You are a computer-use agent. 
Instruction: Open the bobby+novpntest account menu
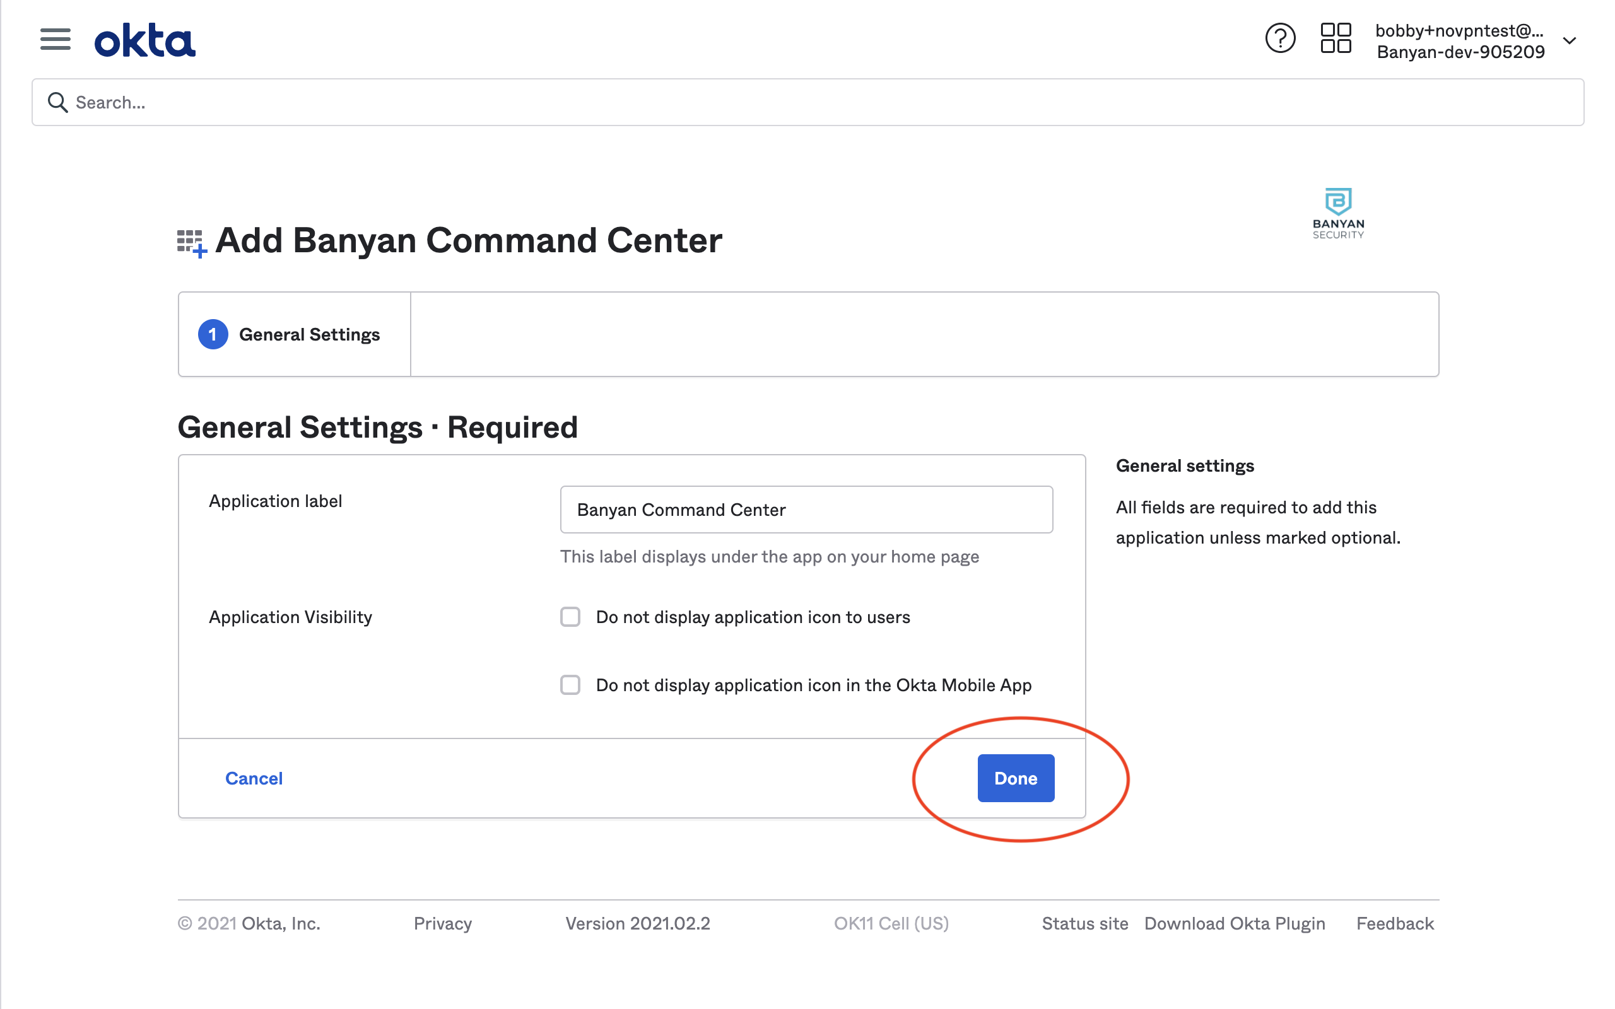tap(1460, 41)
